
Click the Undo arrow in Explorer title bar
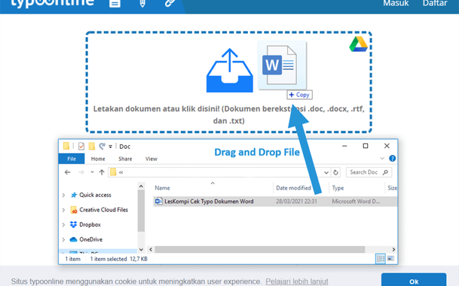[102, 146]
